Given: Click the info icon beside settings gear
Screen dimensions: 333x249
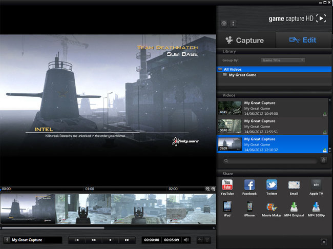Looking at the screenshot, I should point(233,24).
